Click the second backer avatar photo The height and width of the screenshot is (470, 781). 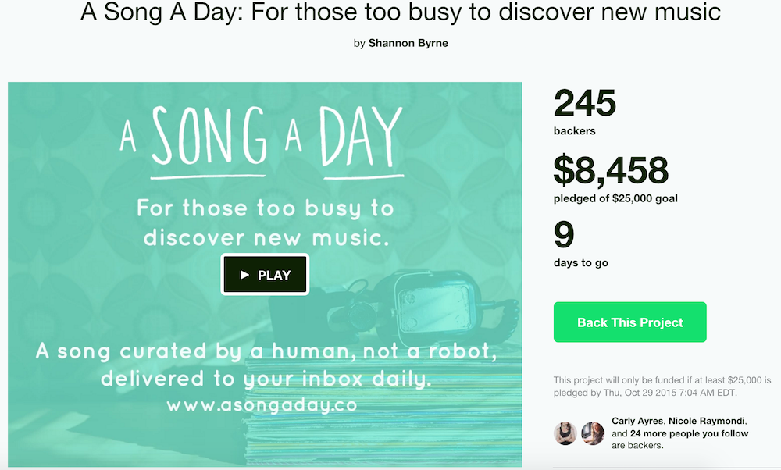tap(593, 433)
